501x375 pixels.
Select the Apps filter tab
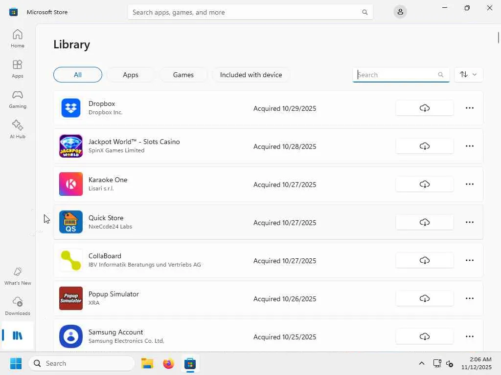click(x=131, y=75)
